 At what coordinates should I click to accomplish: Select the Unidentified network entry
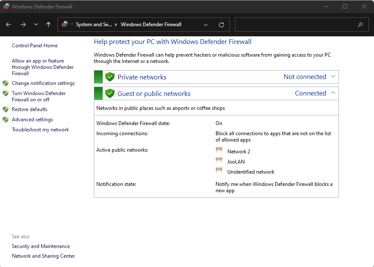251,172
